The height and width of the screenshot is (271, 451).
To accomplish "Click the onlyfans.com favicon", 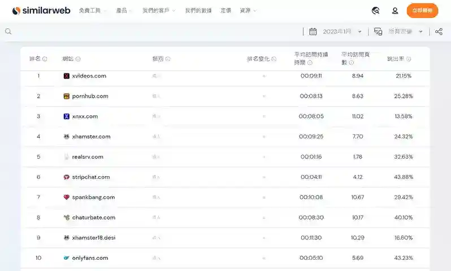I will [x=67, y=258].
